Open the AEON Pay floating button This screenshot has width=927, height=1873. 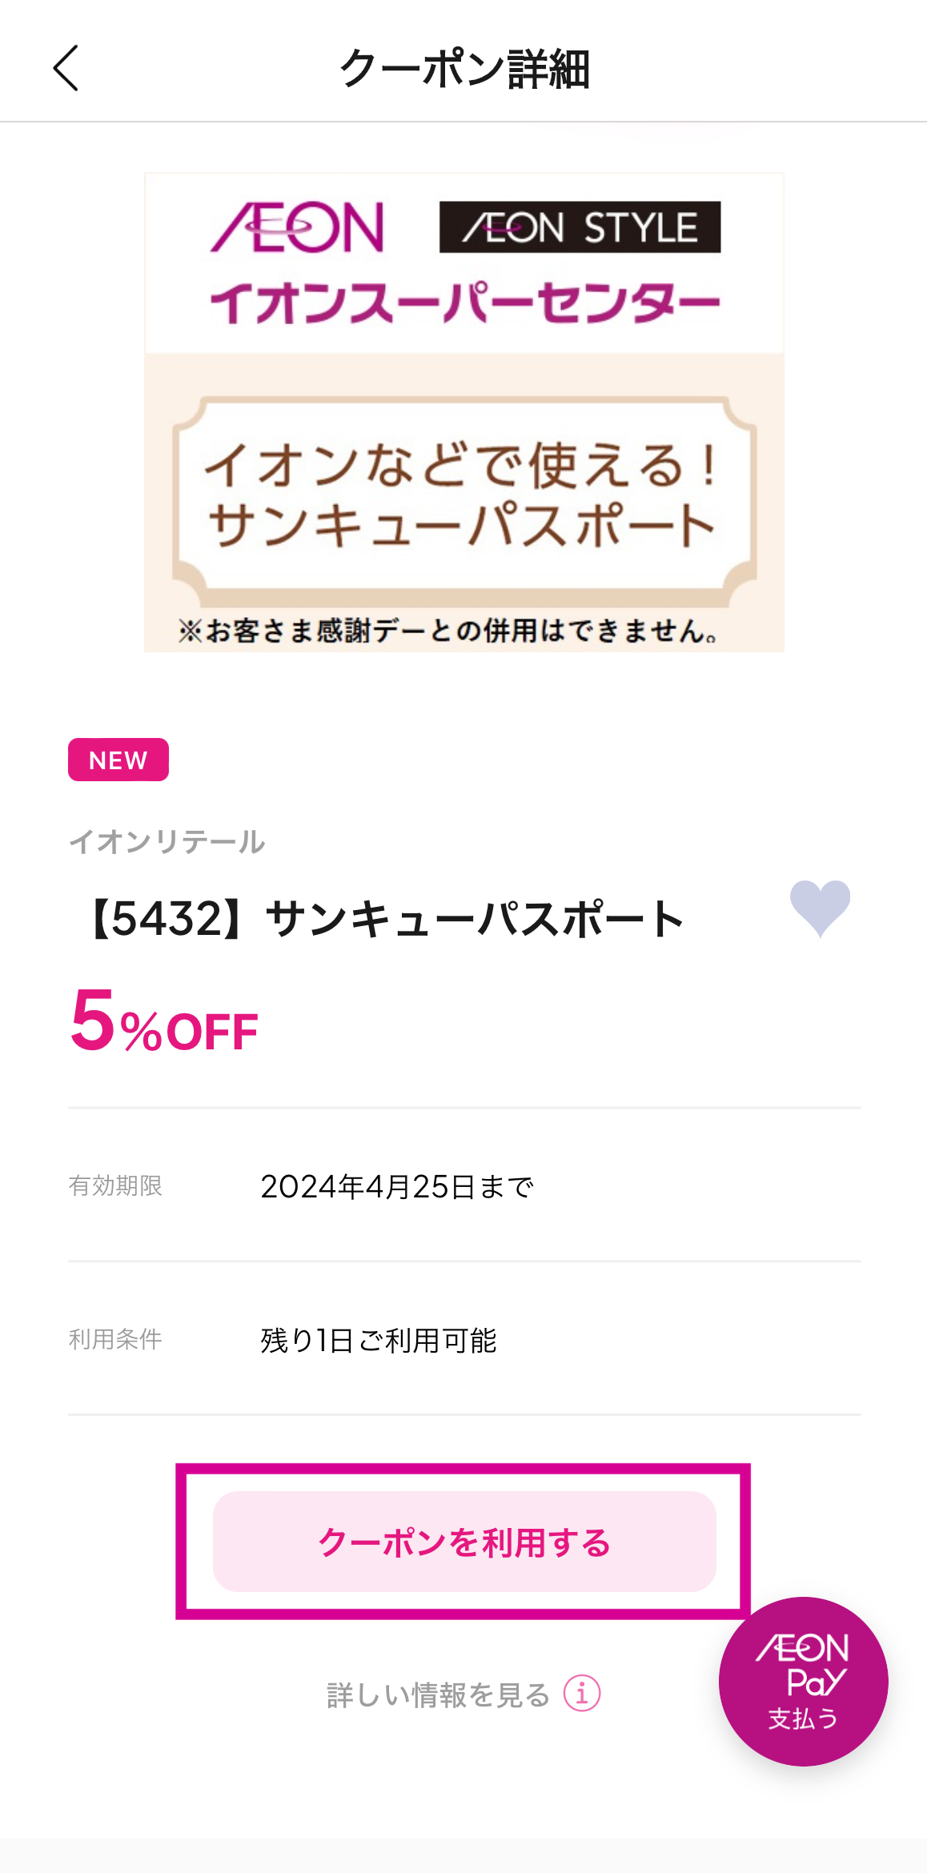point(803,1681)
